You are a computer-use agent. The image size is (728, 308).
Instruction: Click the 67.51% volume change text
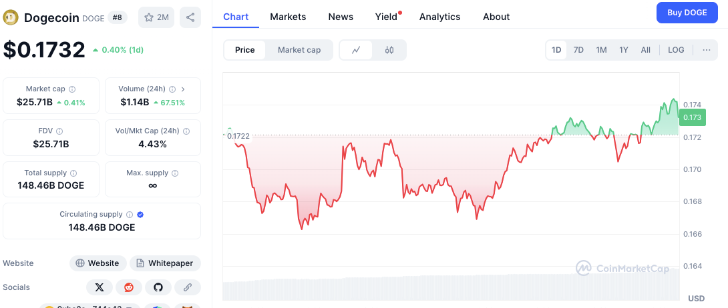[173, 103]
